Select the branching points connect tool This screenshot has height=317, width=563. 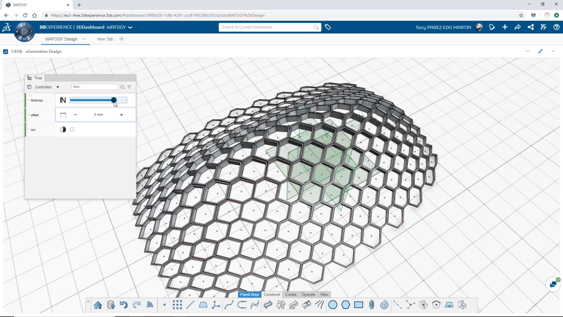coord(410,305)
